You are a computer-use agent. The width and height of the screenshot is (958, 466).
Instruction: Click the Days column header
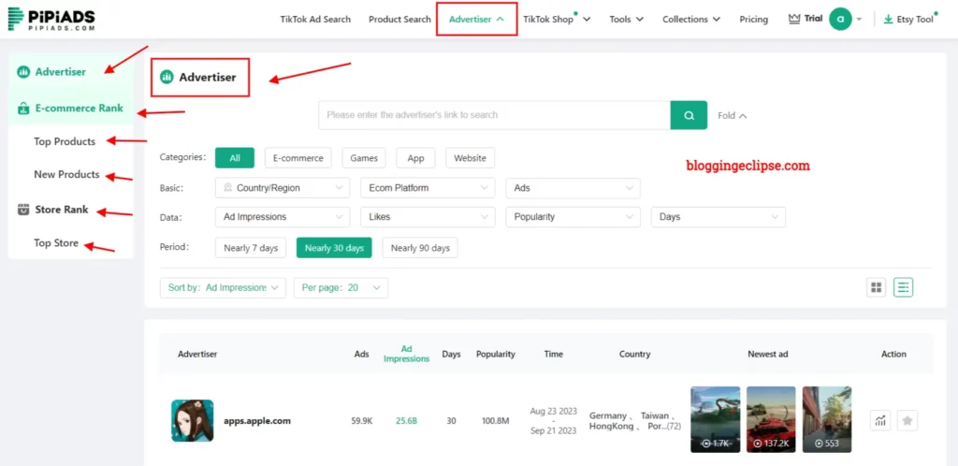click(452, 355)
